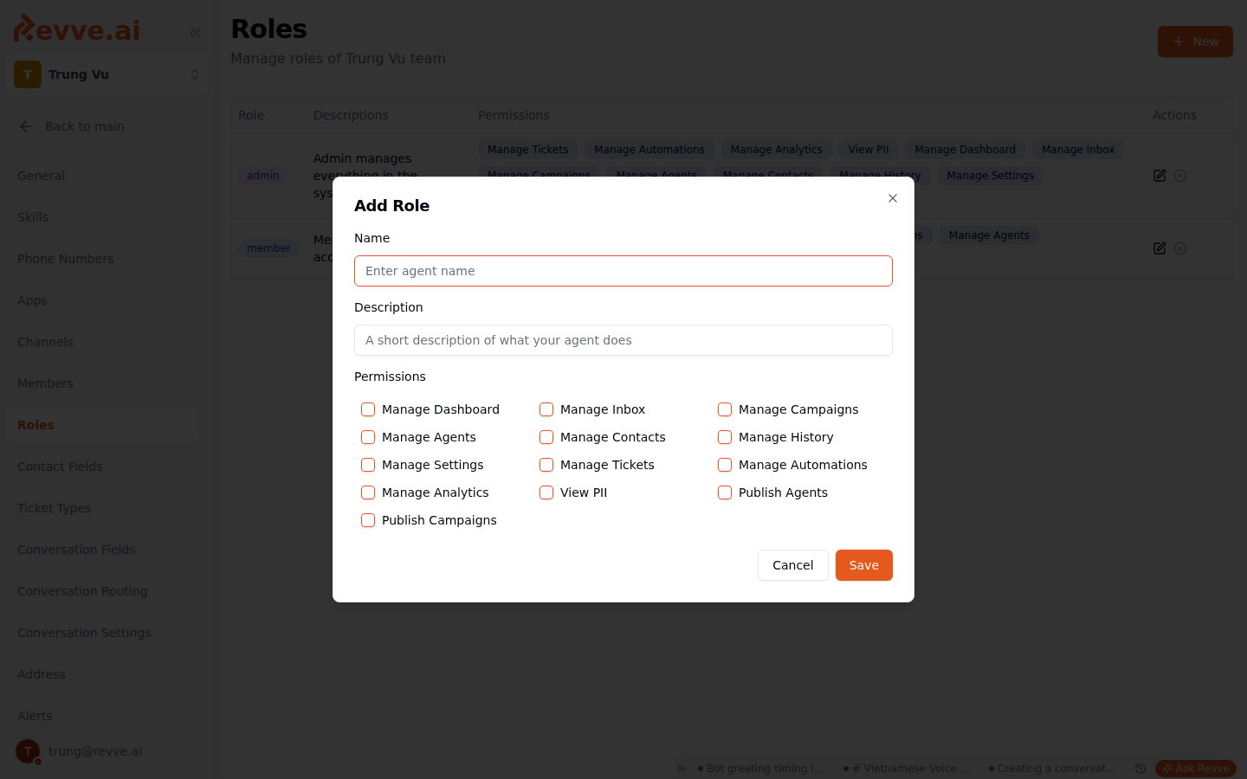Screen dimensions: 1247x779
Task: Click the Manage Analytics tag in admin row
Action: pos(776,150)
